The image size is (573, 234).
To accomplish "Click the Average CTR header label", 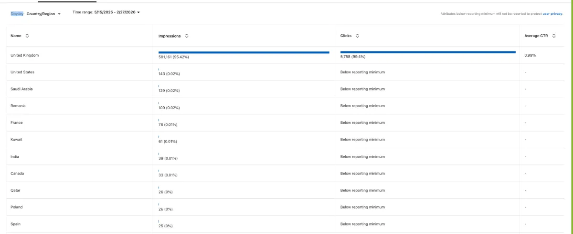I will tap(537, 36).
